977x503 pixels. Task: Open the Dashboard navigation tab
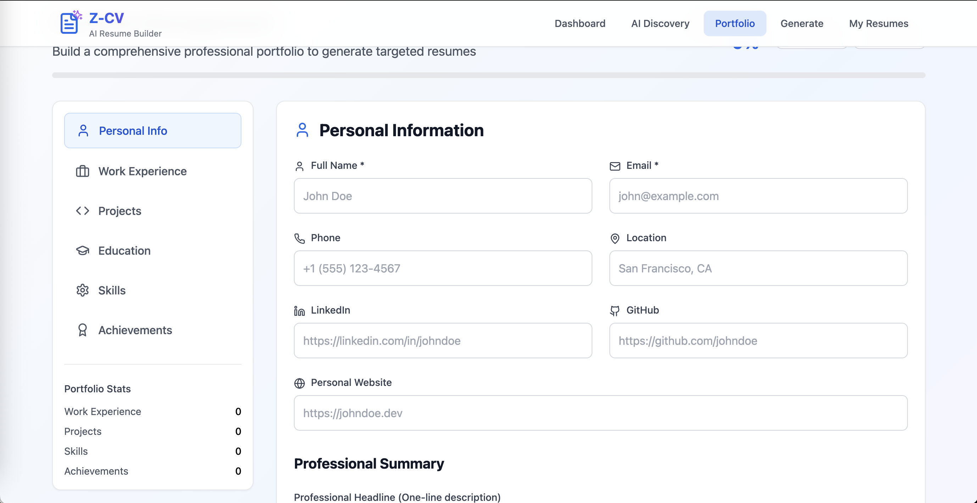tap(580, 23)
